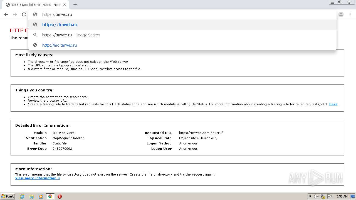
Task: Select the IIS 8.5 Detailed Error tab
Action: [x=36, y=5]
